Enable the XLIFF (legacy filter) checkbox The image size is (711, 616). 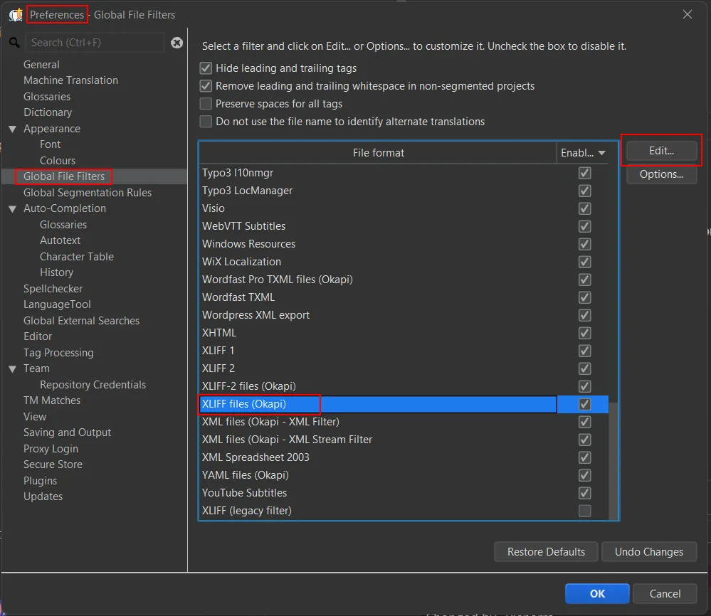(x=584, y=510)
